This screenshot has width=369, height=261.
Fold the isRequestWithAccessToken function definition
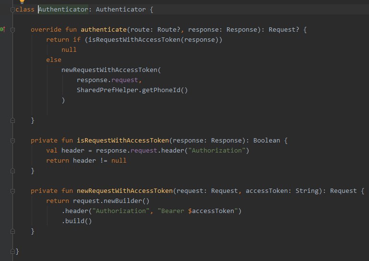point(12,141)
